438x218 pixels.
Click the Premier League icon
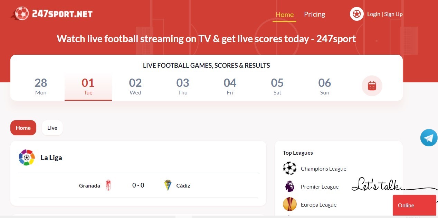(290, 187)
